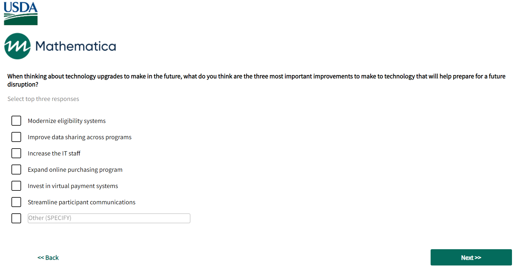Go to the next page with Next >>

pyautogui.click(x=471, y=258)
